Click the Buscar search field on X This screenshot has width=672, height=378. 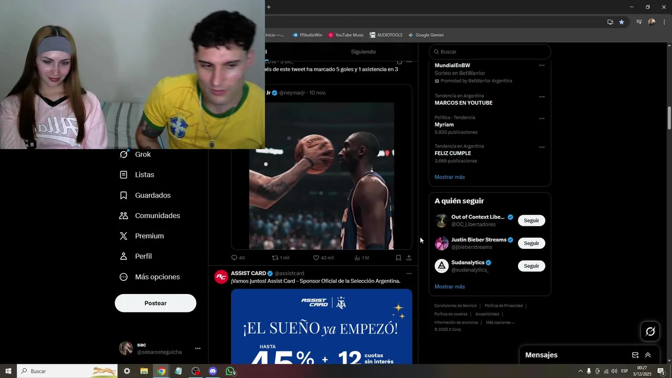click(490, 51)
